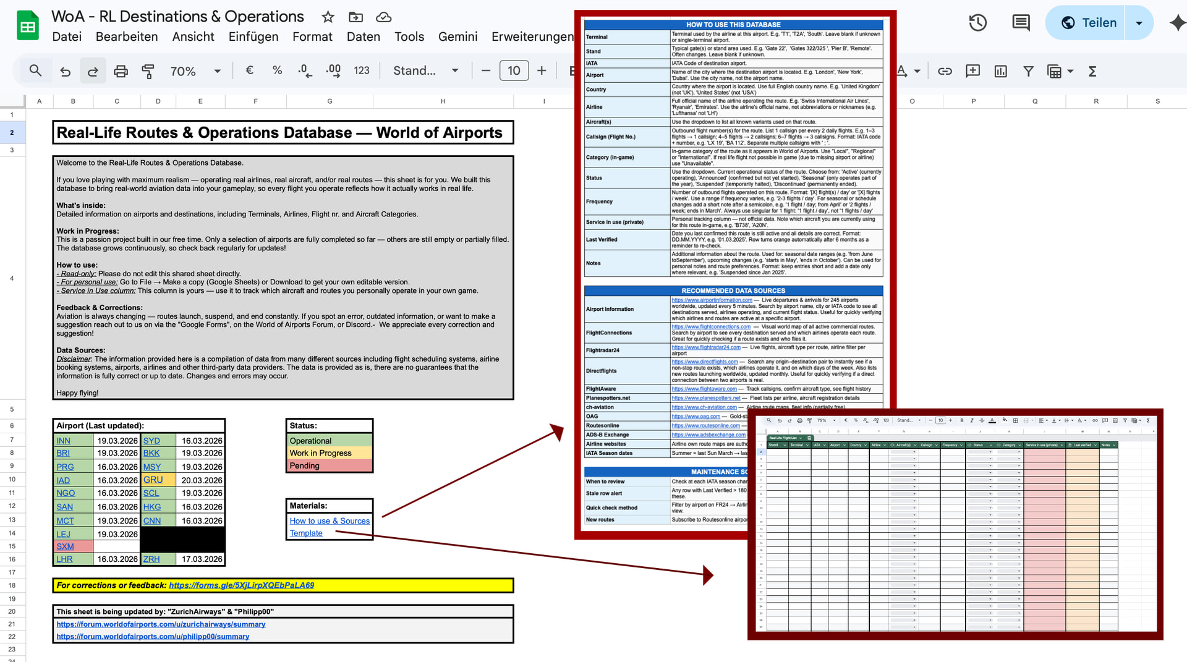Star this document as favorite

point(328,17)
